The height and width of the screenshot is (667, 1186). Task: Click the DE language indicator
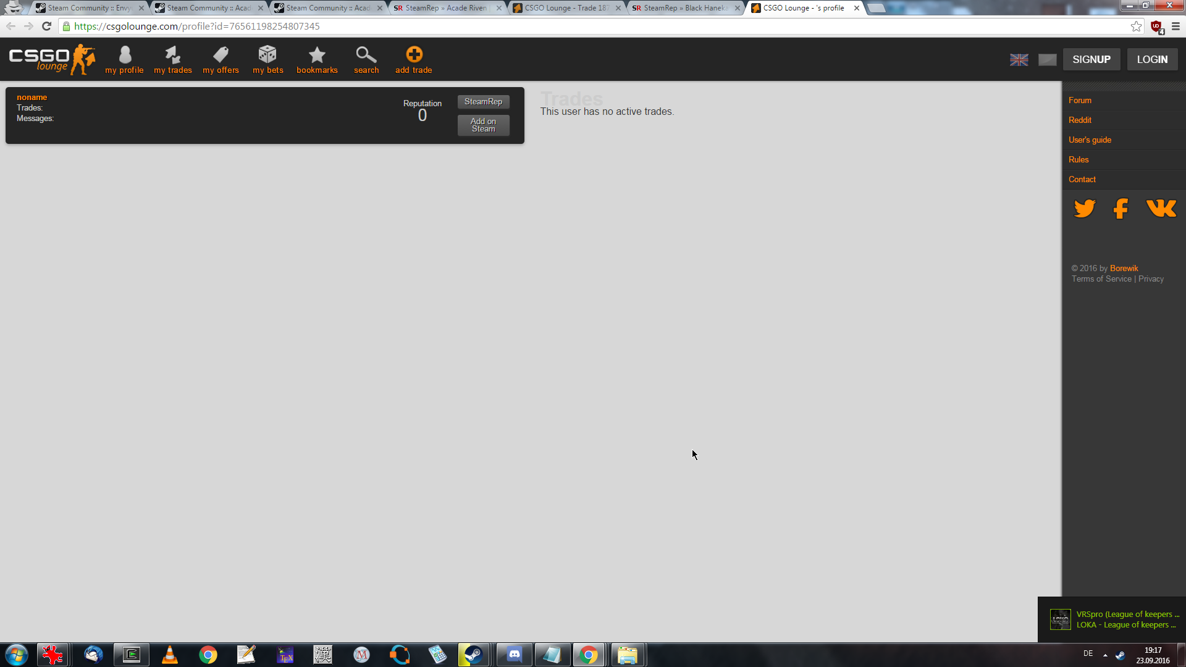coord(1088,653)
